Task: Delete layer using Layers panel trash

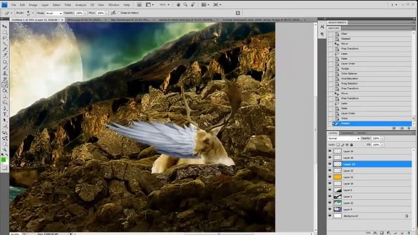Action: (409, 233)
